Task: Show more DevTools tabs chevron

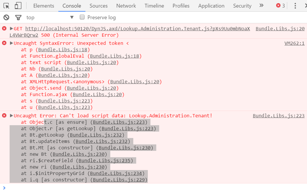Action: pyautogui.click(x=261, y=6)
